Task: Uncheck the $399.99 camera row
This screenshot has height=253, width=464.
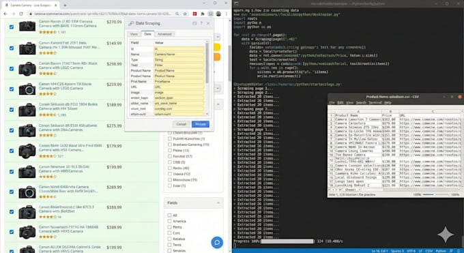Action: (11, 232)
